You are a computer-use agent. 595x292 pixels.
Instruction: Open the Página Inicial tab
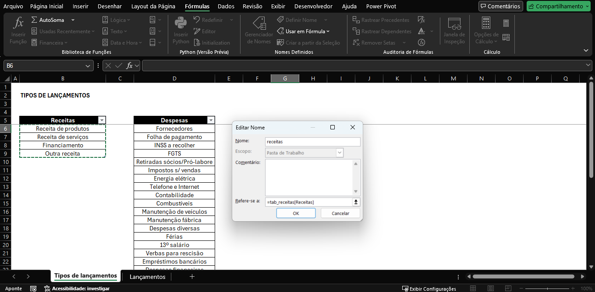pyautogui.click(x=46, y=6)
